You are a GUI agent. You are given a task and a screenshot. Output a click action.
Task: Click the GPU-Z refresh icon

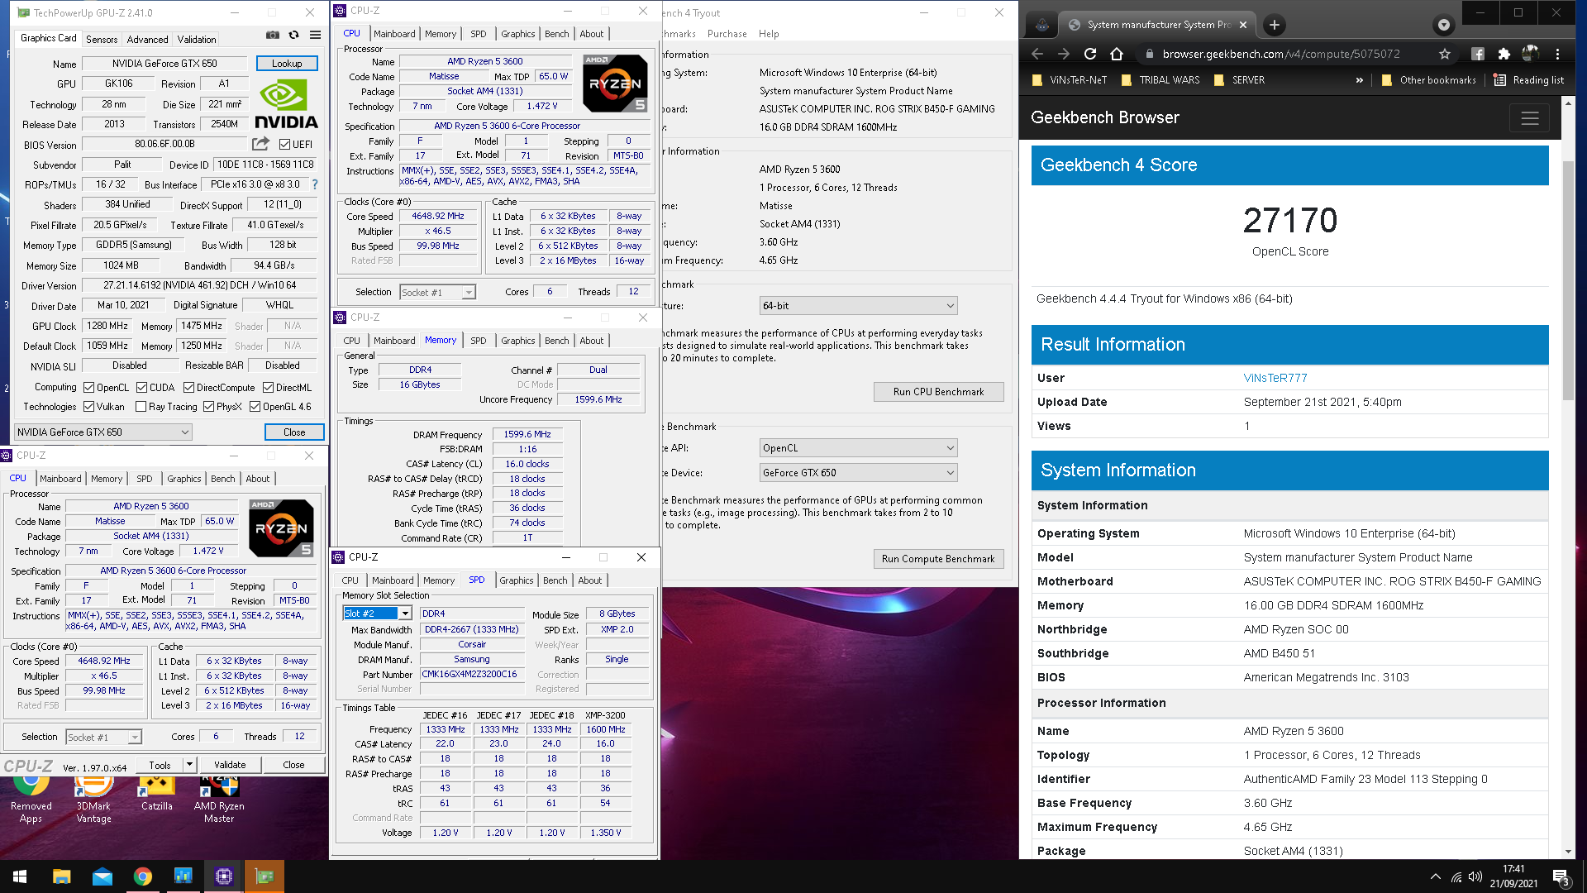(293, 36)
